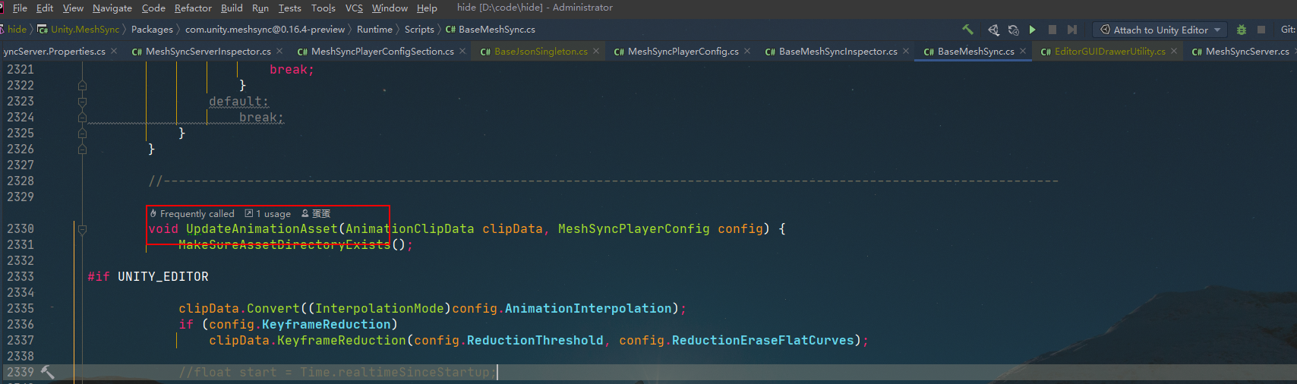This screenshot has width=1297, height=384.
Task: Select the Packages breadcrumb
Action: pyautogui.click(x=152, y=30)
